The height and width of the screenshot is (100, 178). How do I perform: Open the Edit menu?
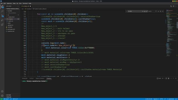point(4,3)
